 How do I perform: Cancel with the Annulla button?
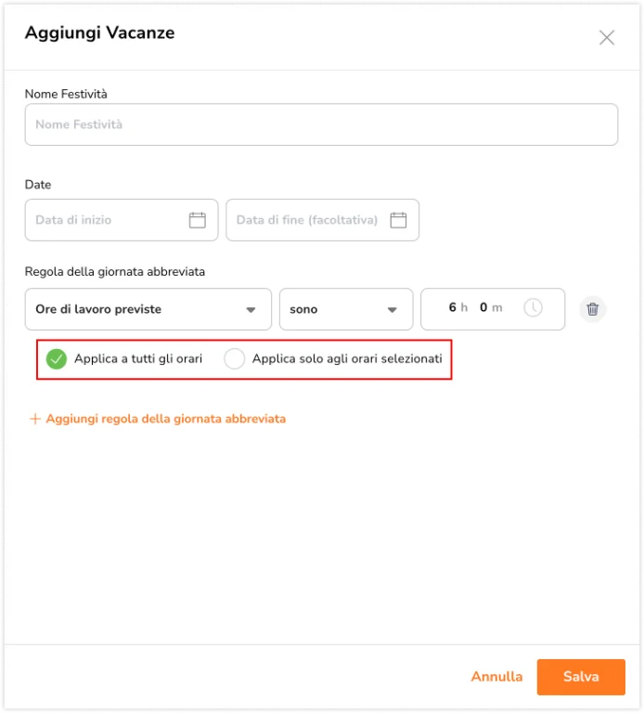(x=496, y=677)
